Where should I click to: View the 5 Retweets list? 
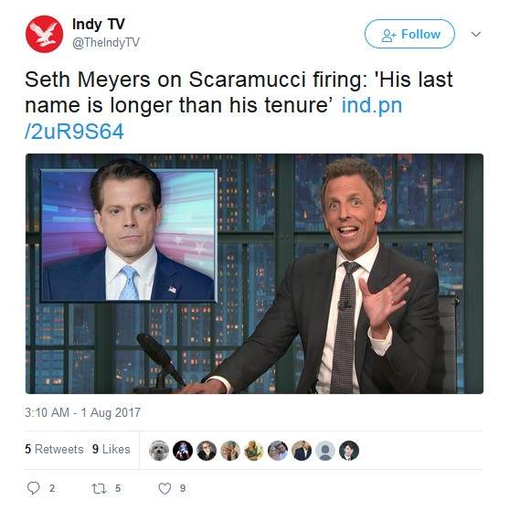tap(54, 449)
